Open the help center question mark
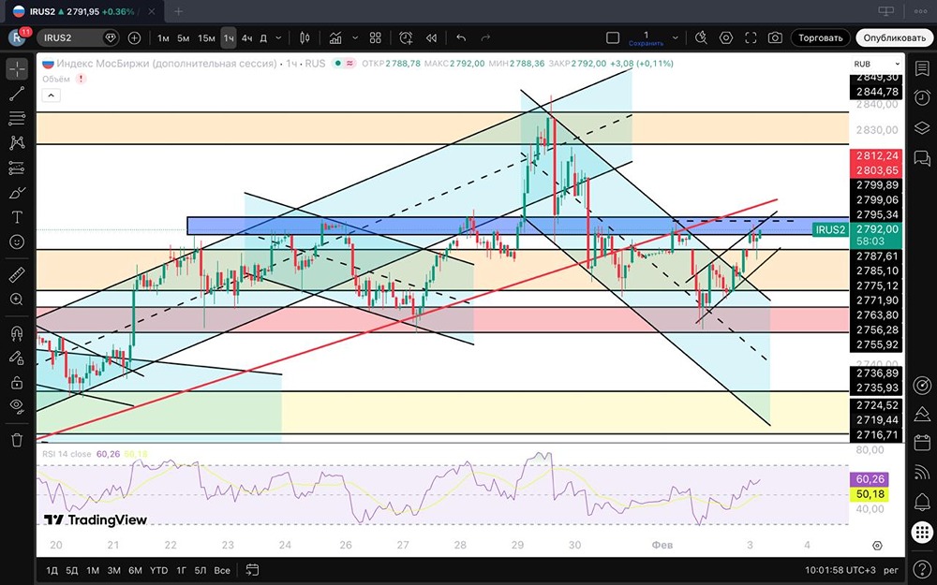Image resolution: width=937 pixels, height=585 pixels. pos(921,569)
